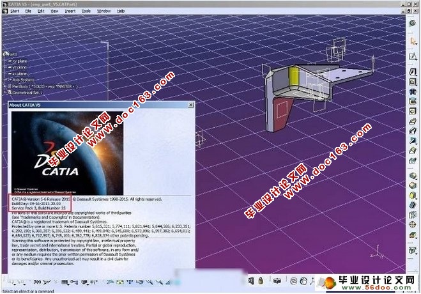This screenshot has width=421, height=294.
Task: Open the f(x) Formula tool
Action: [x=37, y=282]
